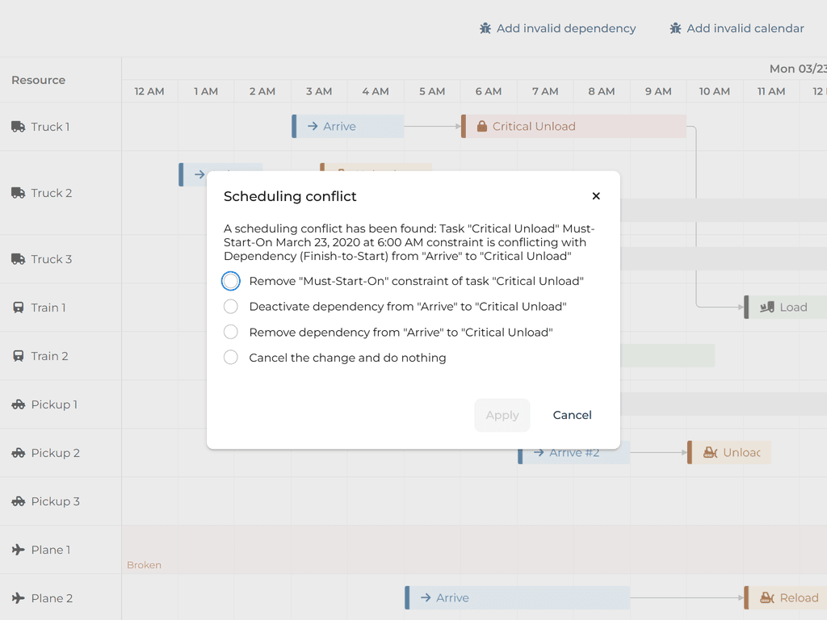The height and width of the screenshot is (620, 827).
Task: Close the Scheduling conflict dialog
Action: [596, 196]
